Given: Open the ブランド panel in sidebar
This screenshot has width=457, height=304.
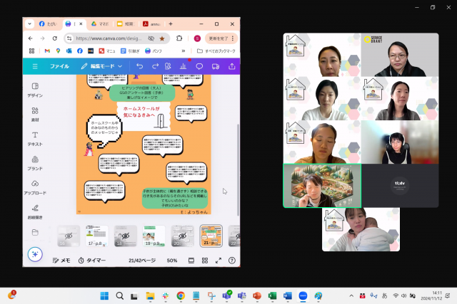Looking at the screenshot, I should coord(35,163).
